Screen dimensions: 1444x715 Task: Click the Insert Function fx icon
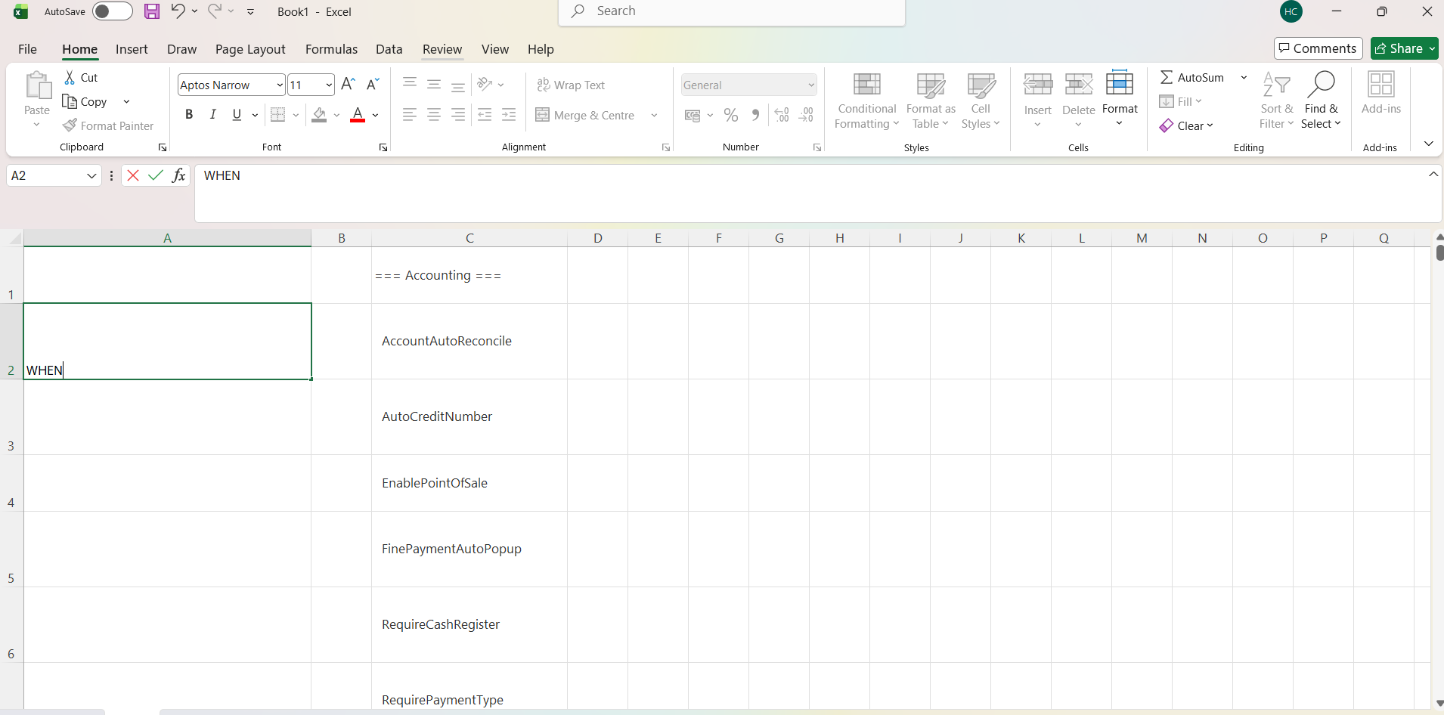tap(178, 175)
